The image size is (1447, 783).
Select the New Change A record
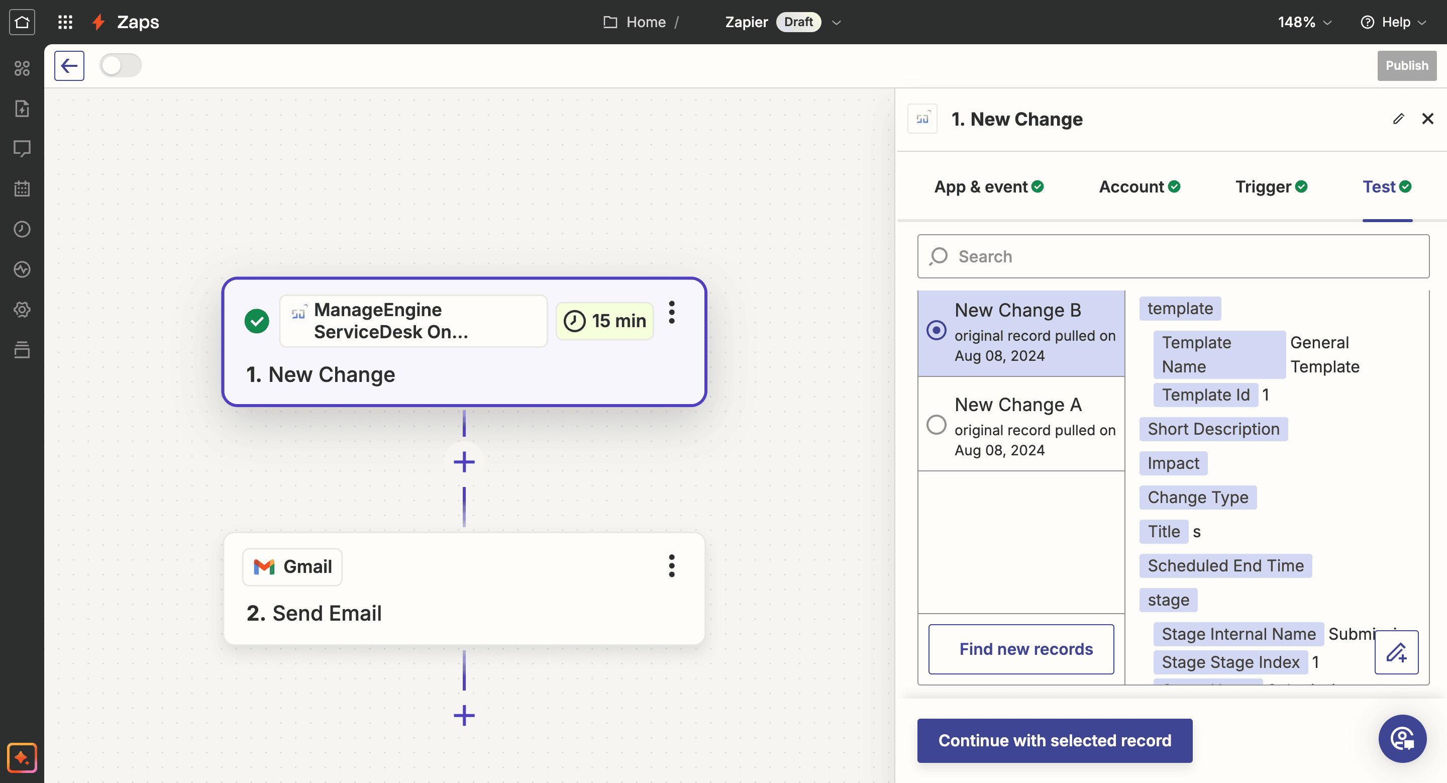1021,424
